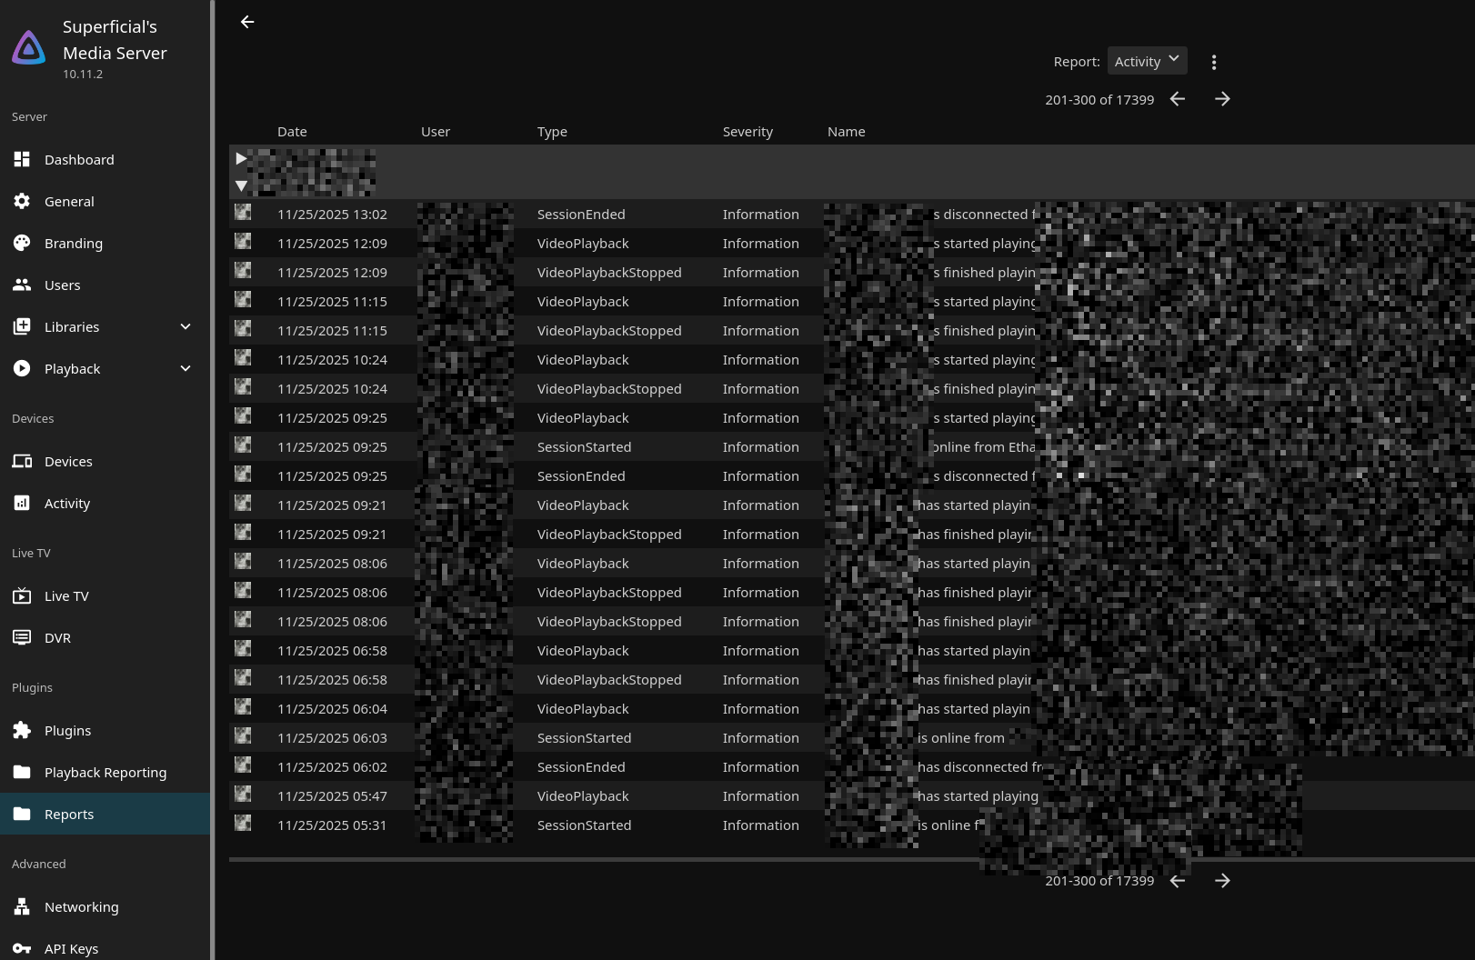Click the Jellyfin server logo
This screenshot has height=960, width=1475.
[x=29, y=48]
